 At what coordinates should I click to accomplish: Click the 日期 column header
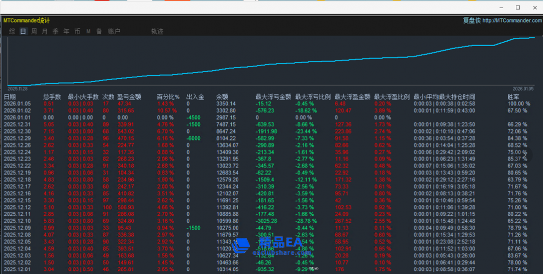[10, 97]
